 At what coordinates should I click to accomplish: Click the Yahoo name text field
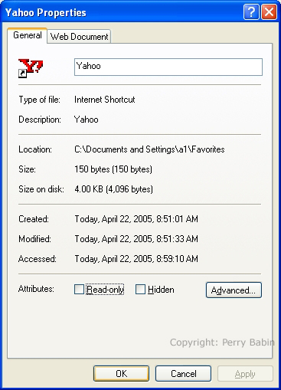[x=168, y=67]
